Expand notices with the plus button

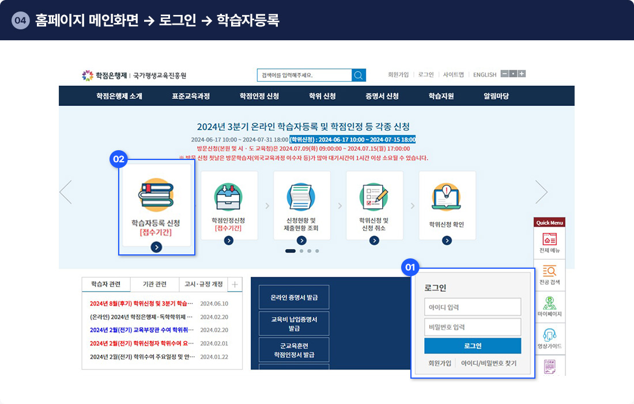click(x=235, y=284)
